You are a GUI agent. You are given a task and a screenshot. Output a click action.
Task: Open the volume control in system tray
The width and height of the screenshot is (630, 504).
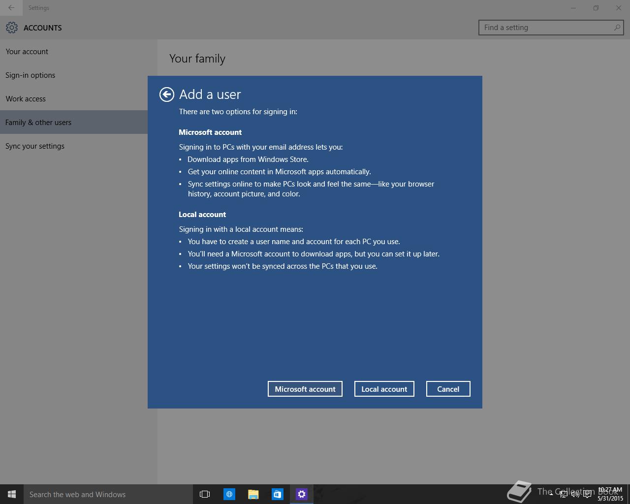point(575,494)
